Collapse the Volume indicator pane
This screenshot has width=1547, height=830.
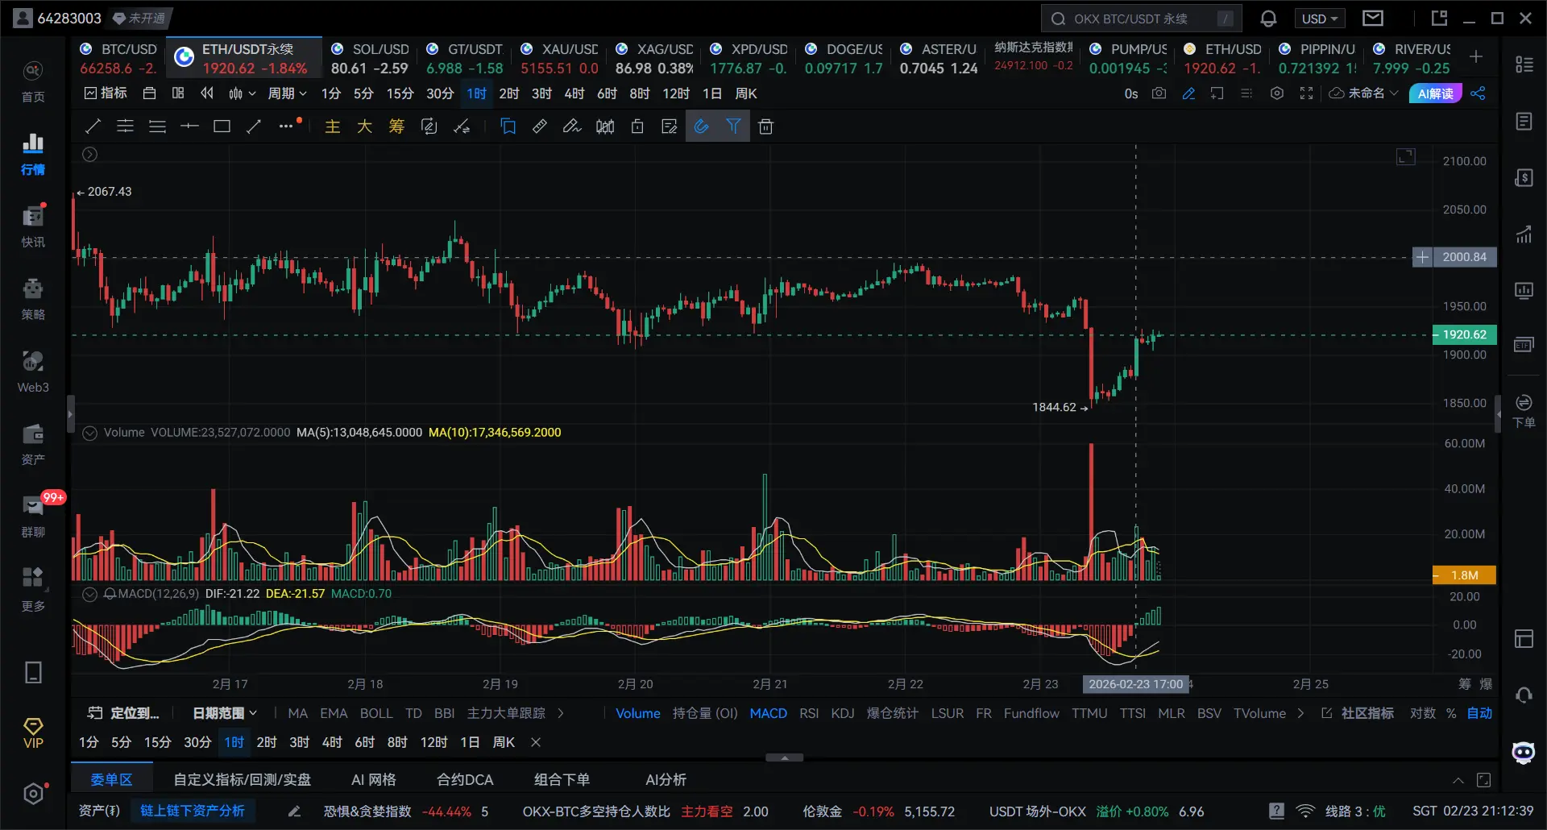pyautogui.click(x=90, y=433)
